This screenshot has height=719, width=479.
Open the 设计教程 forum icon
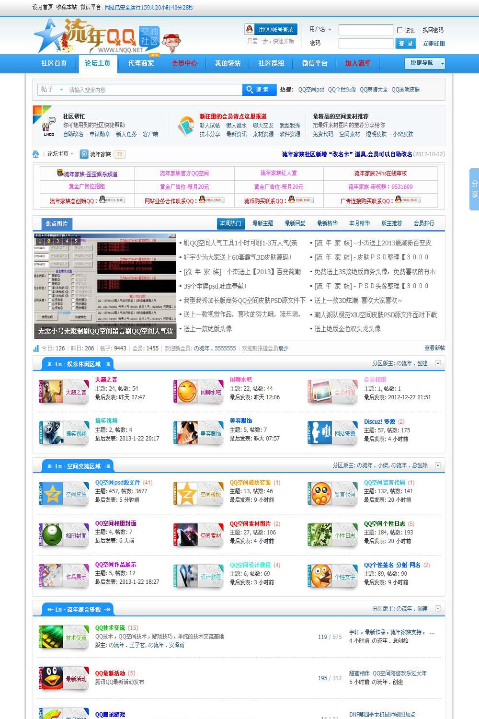(198, 577)
